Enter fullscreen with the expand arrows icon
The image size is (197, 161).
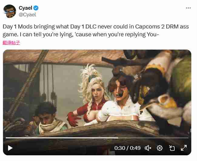pyautogui.click(x=184, y=148)
